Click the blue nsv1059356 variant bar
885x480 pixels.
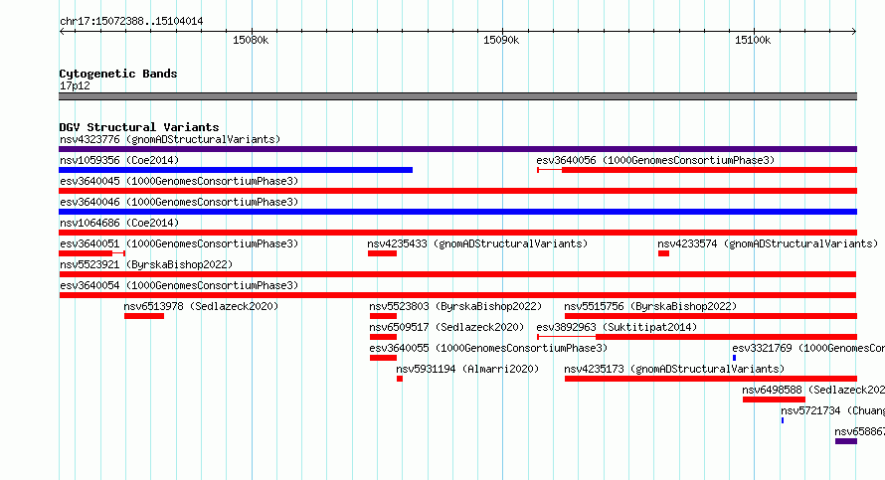[x=236, y=170]
